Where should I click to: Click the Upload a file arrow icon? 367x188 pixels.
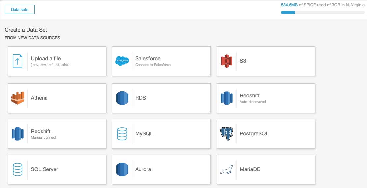tap(17, 61)
